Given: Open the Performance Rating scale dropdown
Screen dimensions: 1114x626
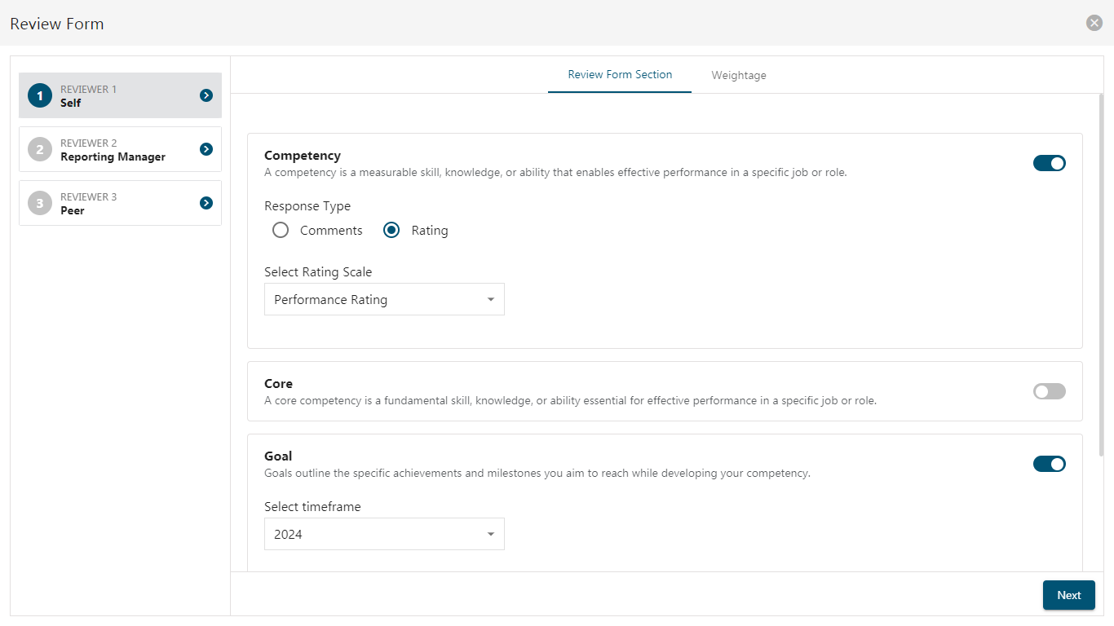Looking at the screenshot, I should [x=384, y=299].
